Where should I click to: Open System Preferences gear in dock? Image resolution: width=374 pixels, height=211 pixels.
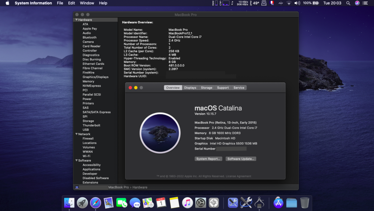(200, 203)
